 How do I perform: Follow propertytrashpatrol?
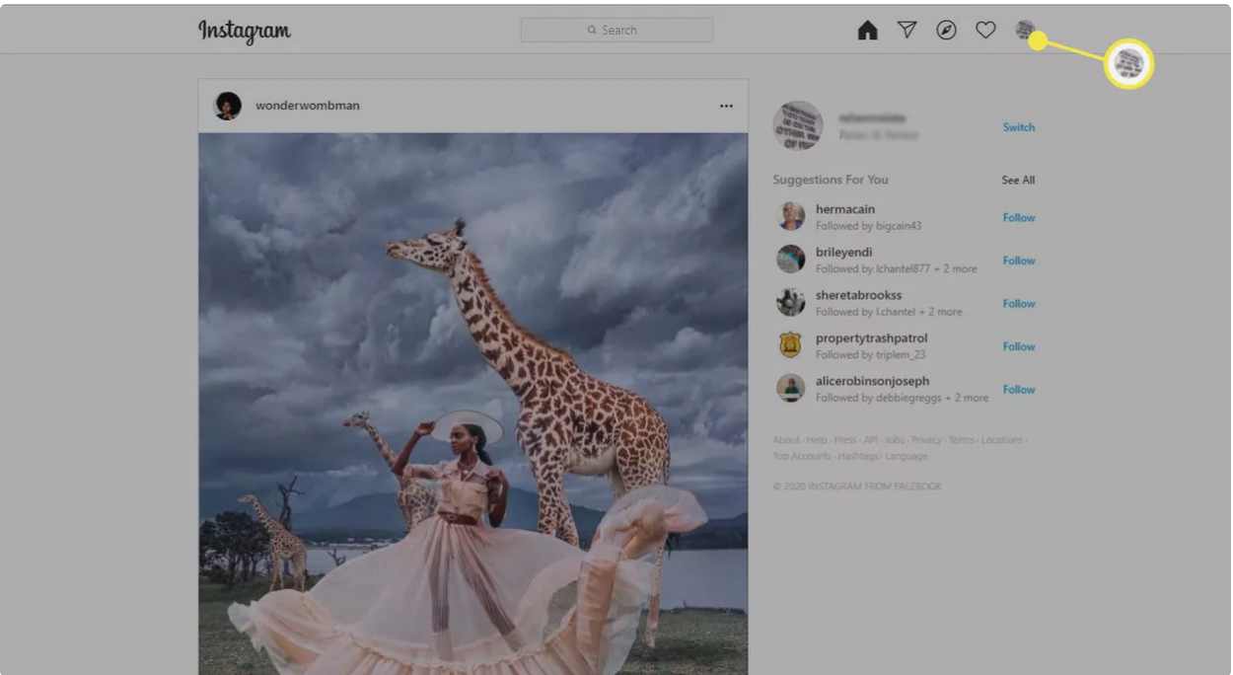(1018, 346)
